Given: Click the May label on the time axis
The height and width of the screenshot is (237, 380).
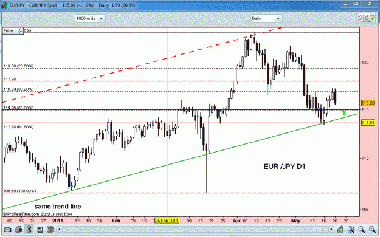Looking at the screenshot, I should pos(295,221).
